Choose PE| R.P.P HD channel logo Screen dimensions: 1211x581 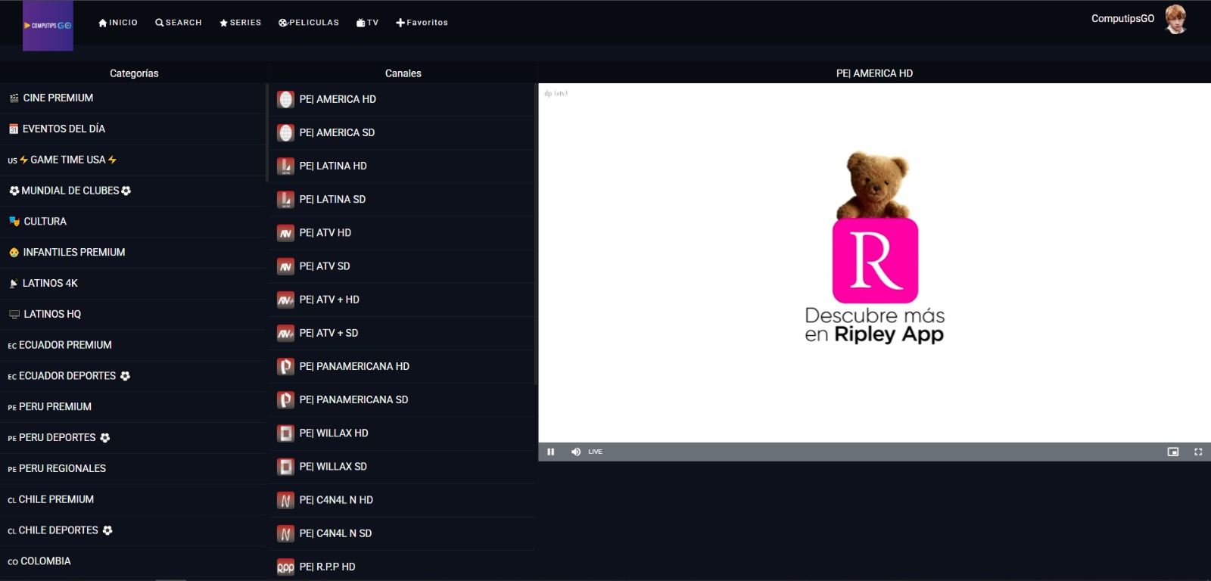tap(285, 567)
